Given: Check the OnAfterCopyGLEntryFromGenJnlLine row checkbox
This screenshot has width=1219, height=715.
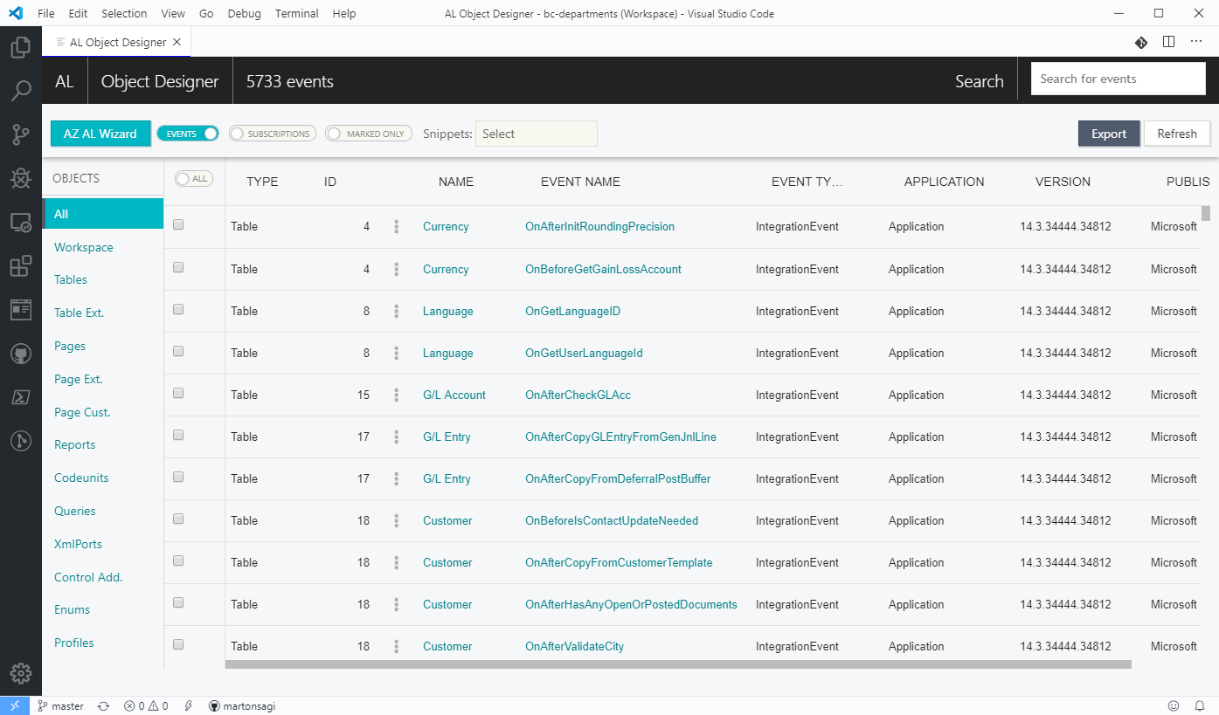Looking at the screenshot, I should 178,435.
